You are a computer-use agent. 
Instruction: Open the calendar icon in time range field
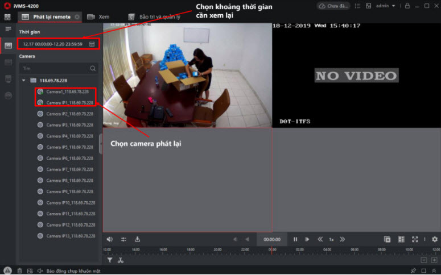click(x=92, y=44)
